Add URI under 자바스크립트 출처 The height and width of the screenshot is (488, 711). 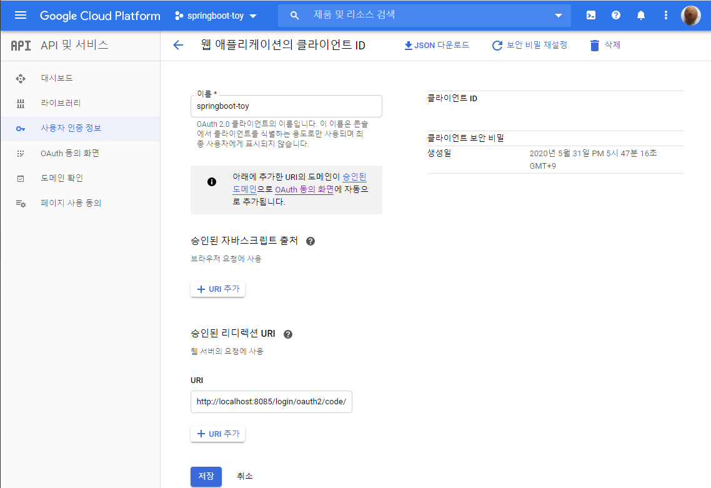click(x=217, y=289)
